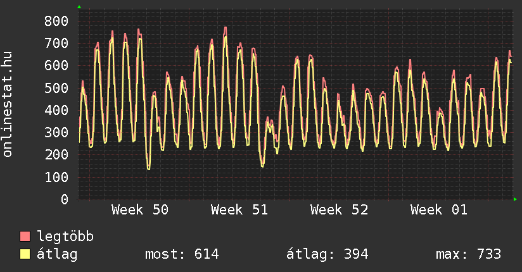This screenshot has width=522, height=272.
Task: Click the green arrow atop the y-axis
Action: pos(79,7)
